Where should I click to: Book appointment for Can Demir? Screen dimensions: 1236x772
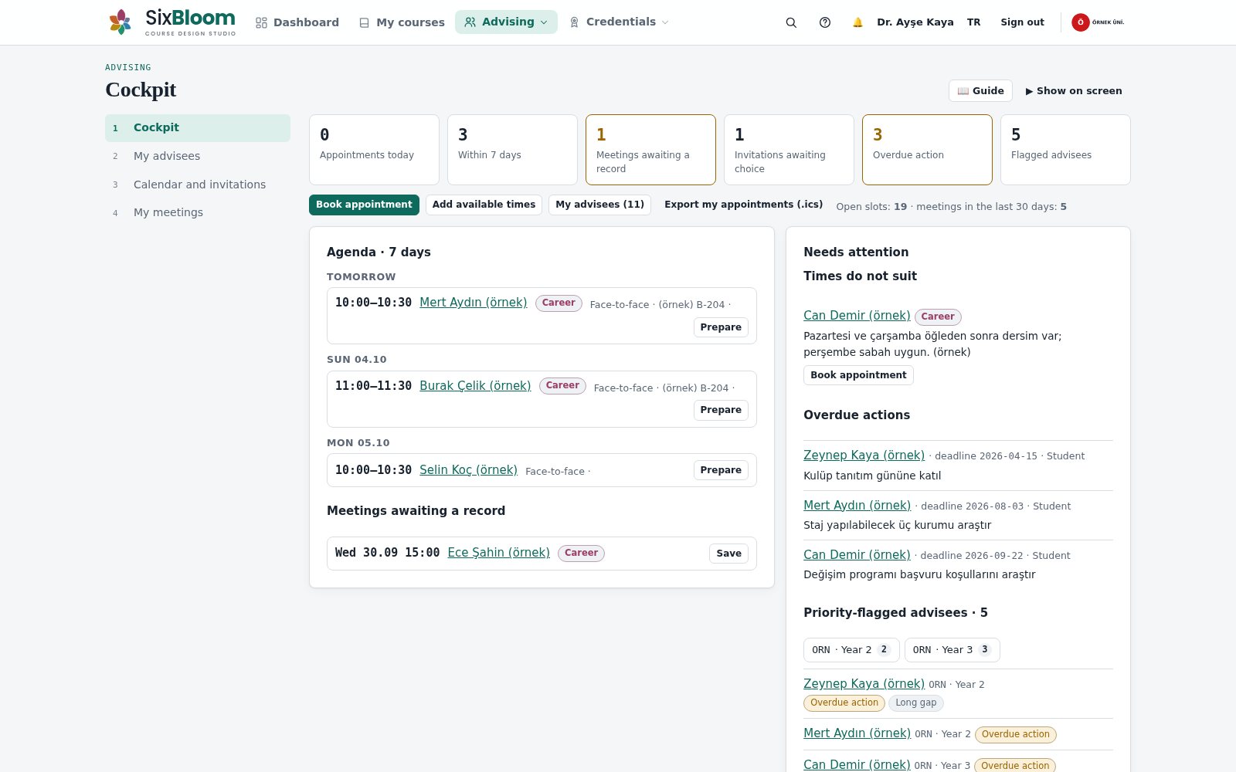[858, 375]
